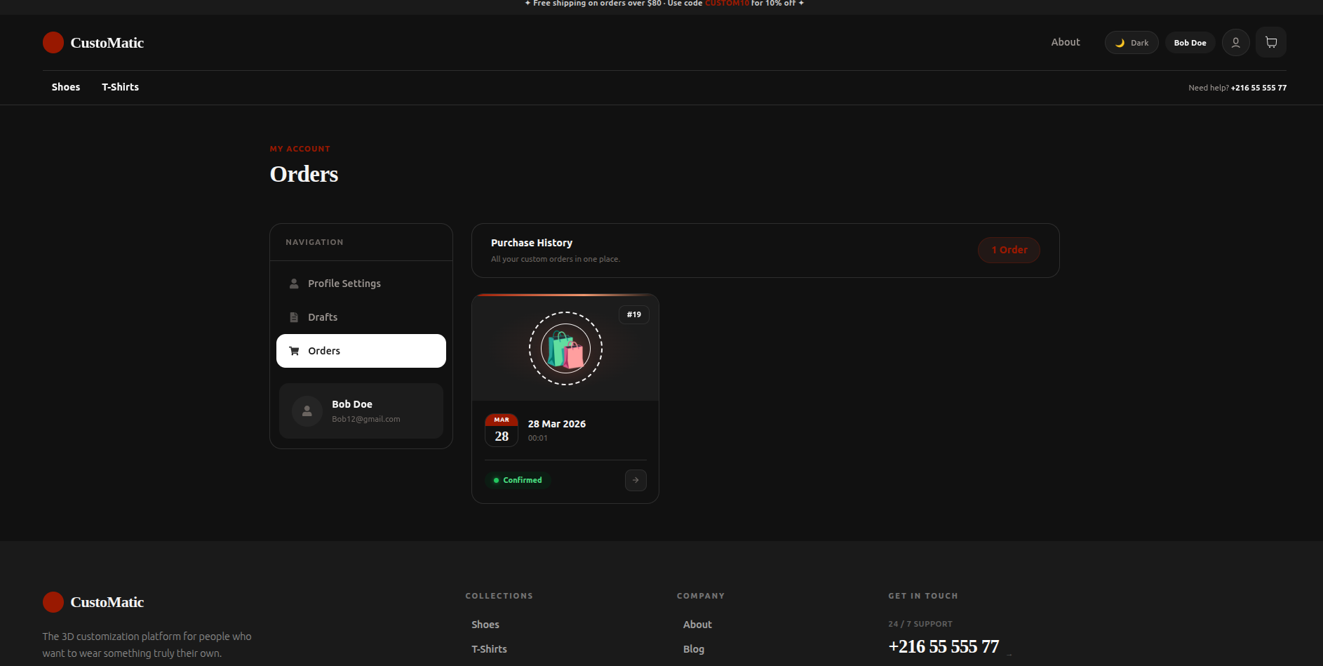The width and height of the screenshot is (1323, 666).
Task: Open order #19 shopping bags thumbnail
Action: (x=565, y=348)
